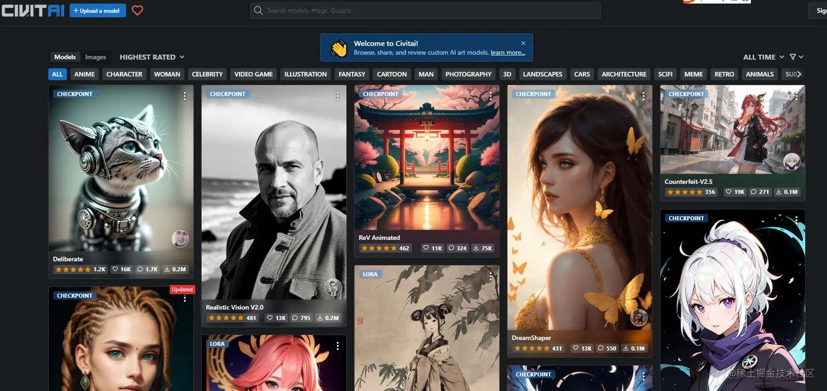The height and width of the screenshot is (391, 827).
Task: Click Upload a model button
Action: point(97,10)
